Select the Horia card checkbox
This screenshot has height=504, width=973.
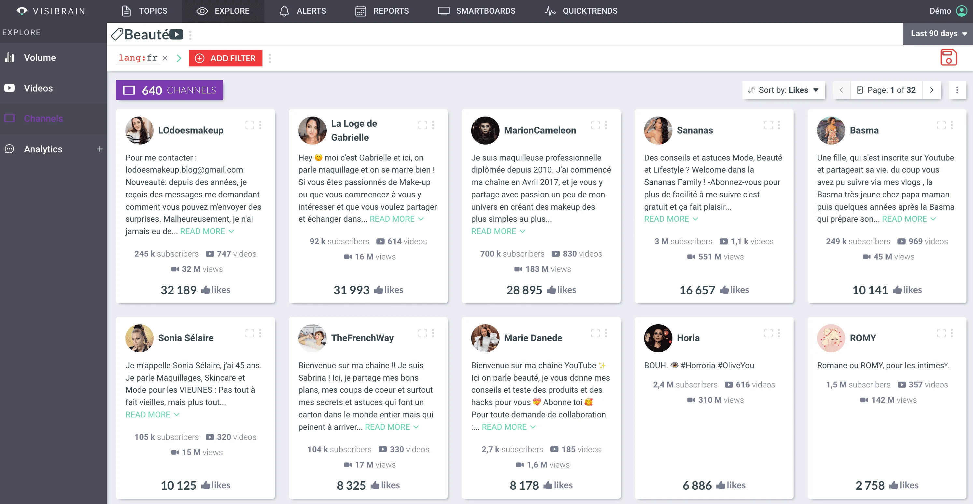pos(769,333)
